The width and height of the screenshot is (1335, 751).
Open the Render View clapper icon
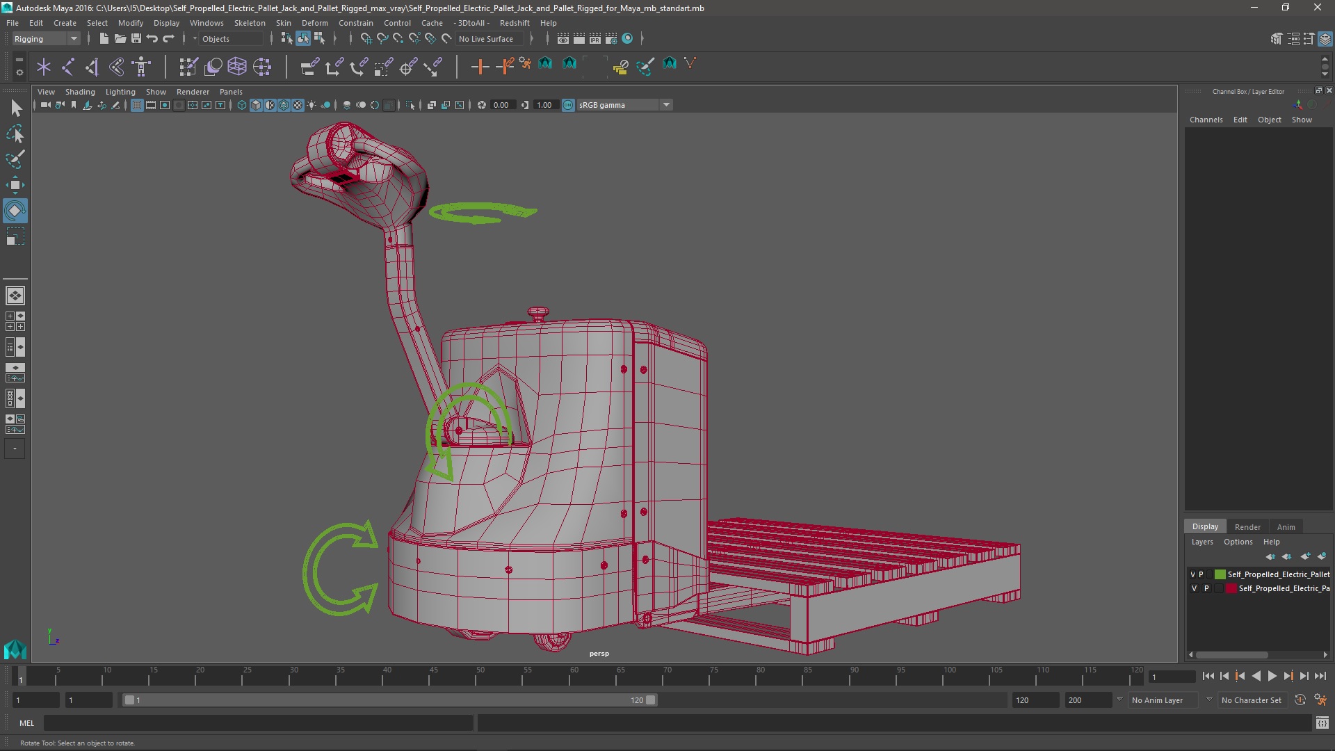(x=563, y=39)
